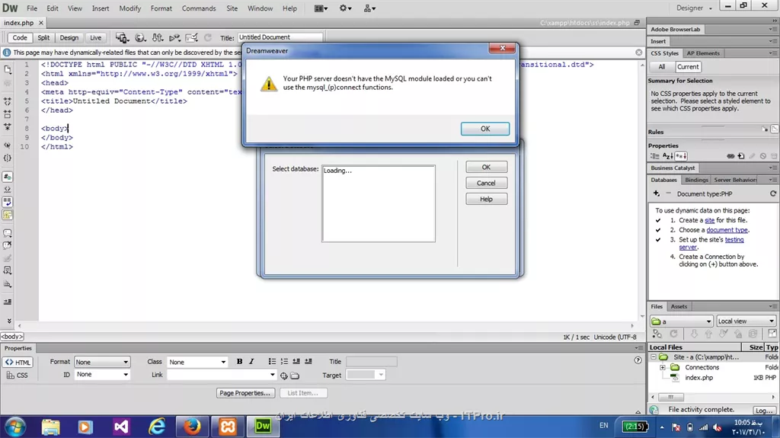780x438 pixels.
Task: Refresh the Databases panel
Action: [773, 193]
